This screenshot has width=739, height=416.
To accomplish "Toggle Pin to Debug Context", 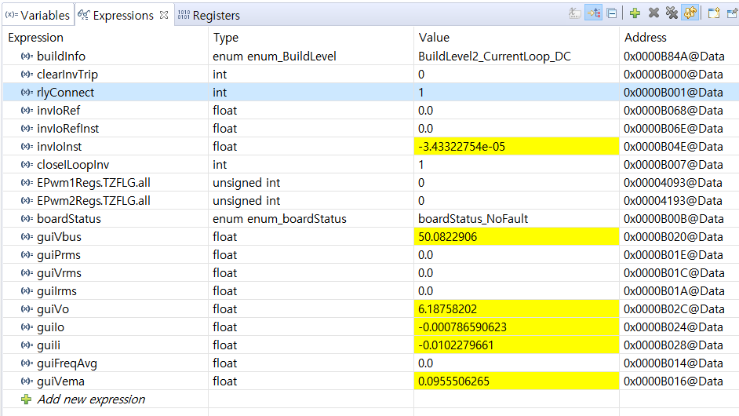I will (x=732, y=13).
